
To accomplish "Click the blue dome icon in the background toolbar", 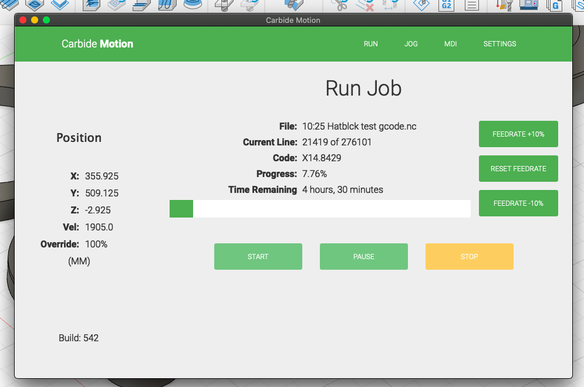I will (x=193, y=4).
